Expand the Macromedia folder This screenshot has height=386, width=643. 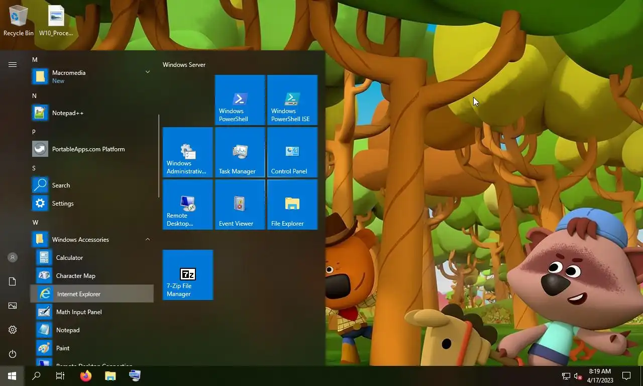(x=92, y=76)
